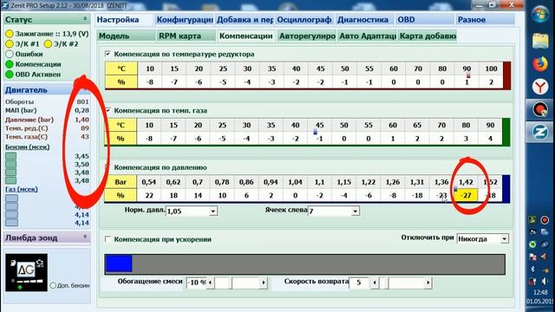Click the yellow Зажигание indicator lamp
The width and height of the screenshot is (555, 312).
10,34
